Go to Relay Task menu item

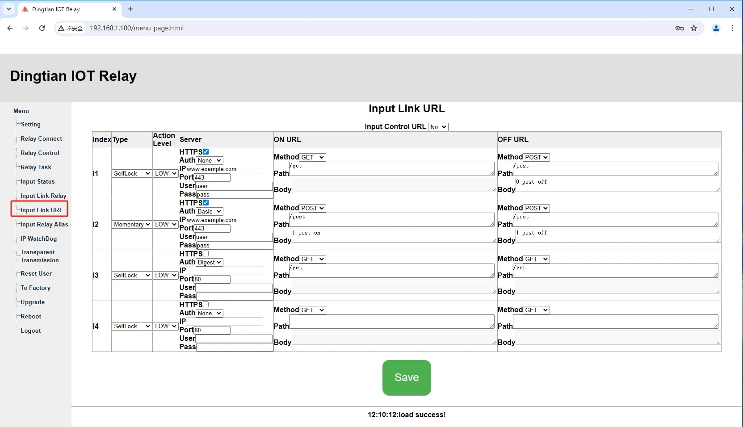[x=36, y=167]
